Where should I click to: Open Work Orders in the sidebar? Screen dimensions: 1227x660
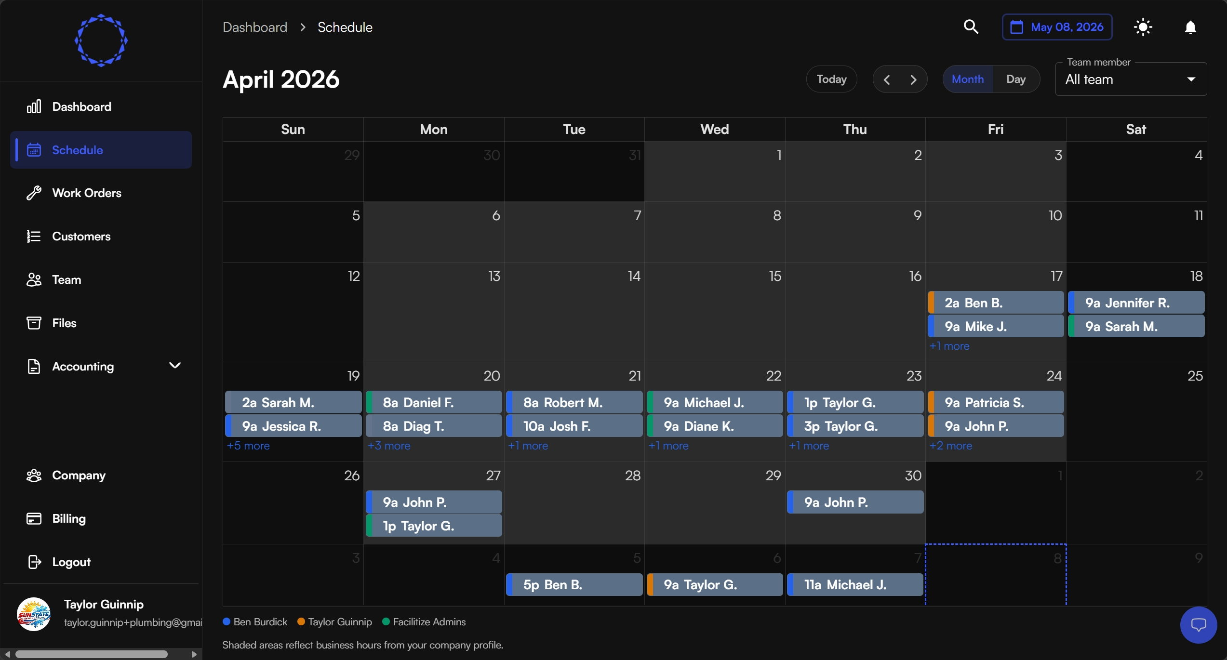(x=101, y=193)
